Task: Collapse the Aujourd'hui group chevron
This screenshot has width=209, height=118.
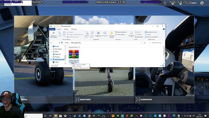Action: point(68,47)
